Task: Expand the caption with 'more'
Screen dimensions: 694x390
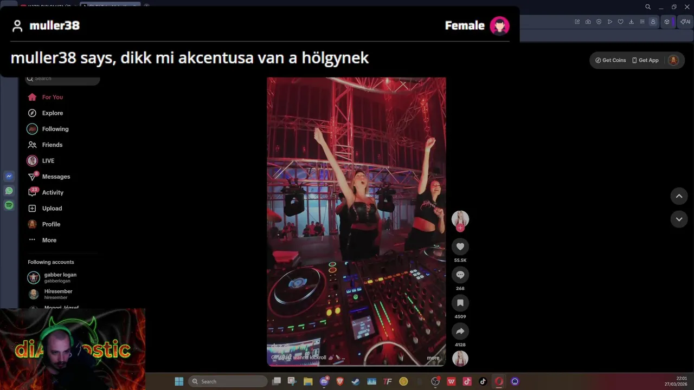Action: click(x=433, y=357)
